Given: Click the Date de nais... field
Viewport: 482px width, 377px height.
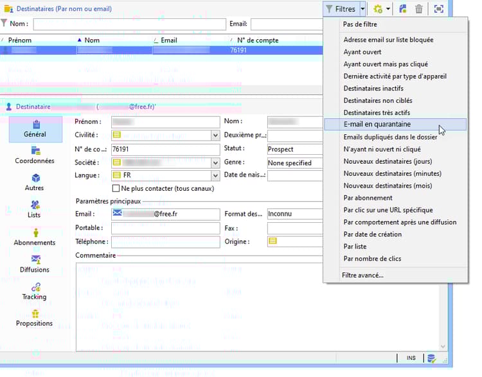Looking at the screenshot, I should click(x=295, y=176).
